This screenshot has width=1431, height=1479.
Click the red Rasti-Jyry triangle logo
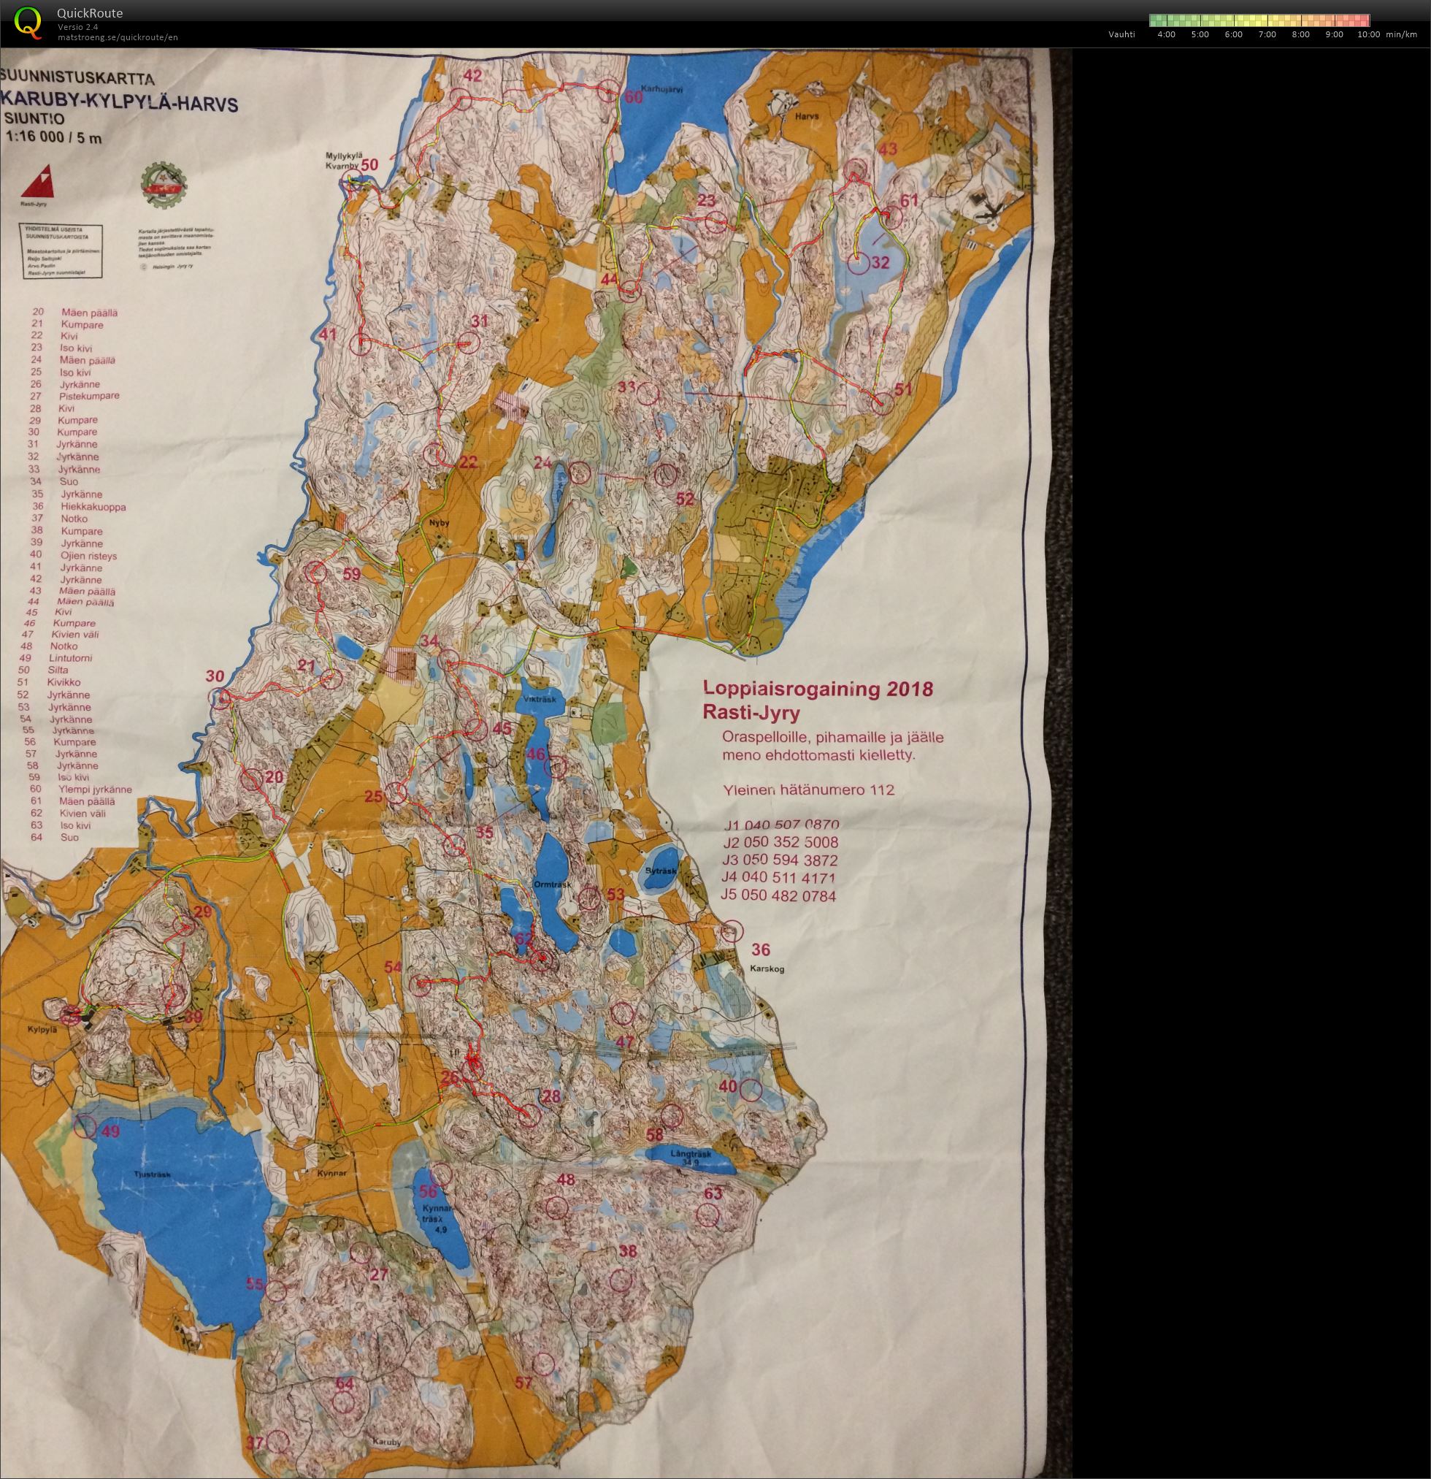click(37, 183)
